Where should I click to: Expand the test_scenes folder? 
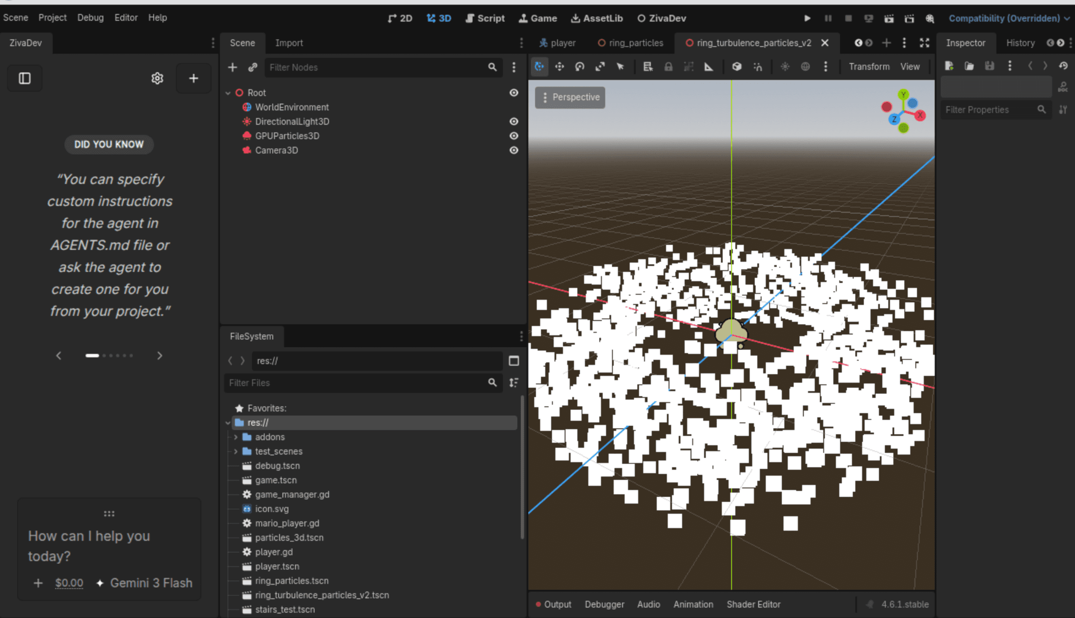(x=236, y=451)
